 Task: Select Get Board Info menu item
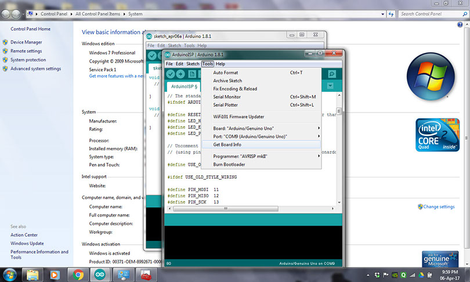click(x=261, y=144)
